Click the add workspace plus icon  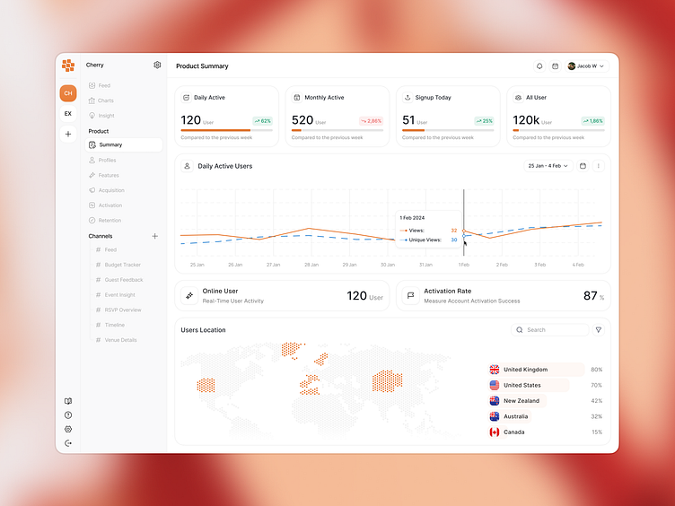(68, 134)
